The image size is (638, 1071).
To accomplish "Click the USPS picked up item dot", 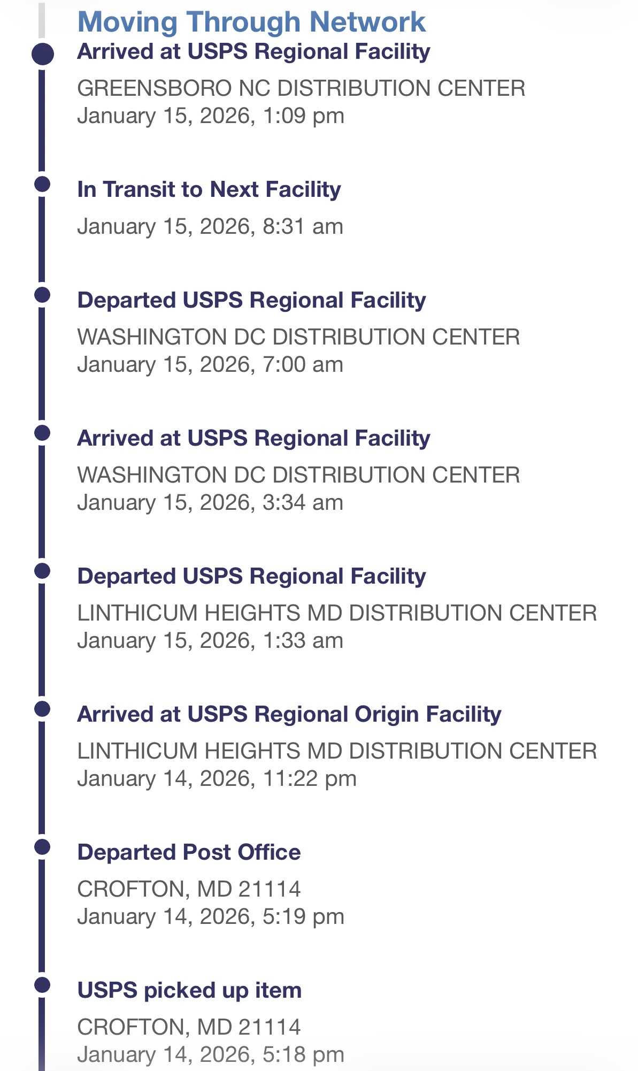I will [x=42, y=985].
